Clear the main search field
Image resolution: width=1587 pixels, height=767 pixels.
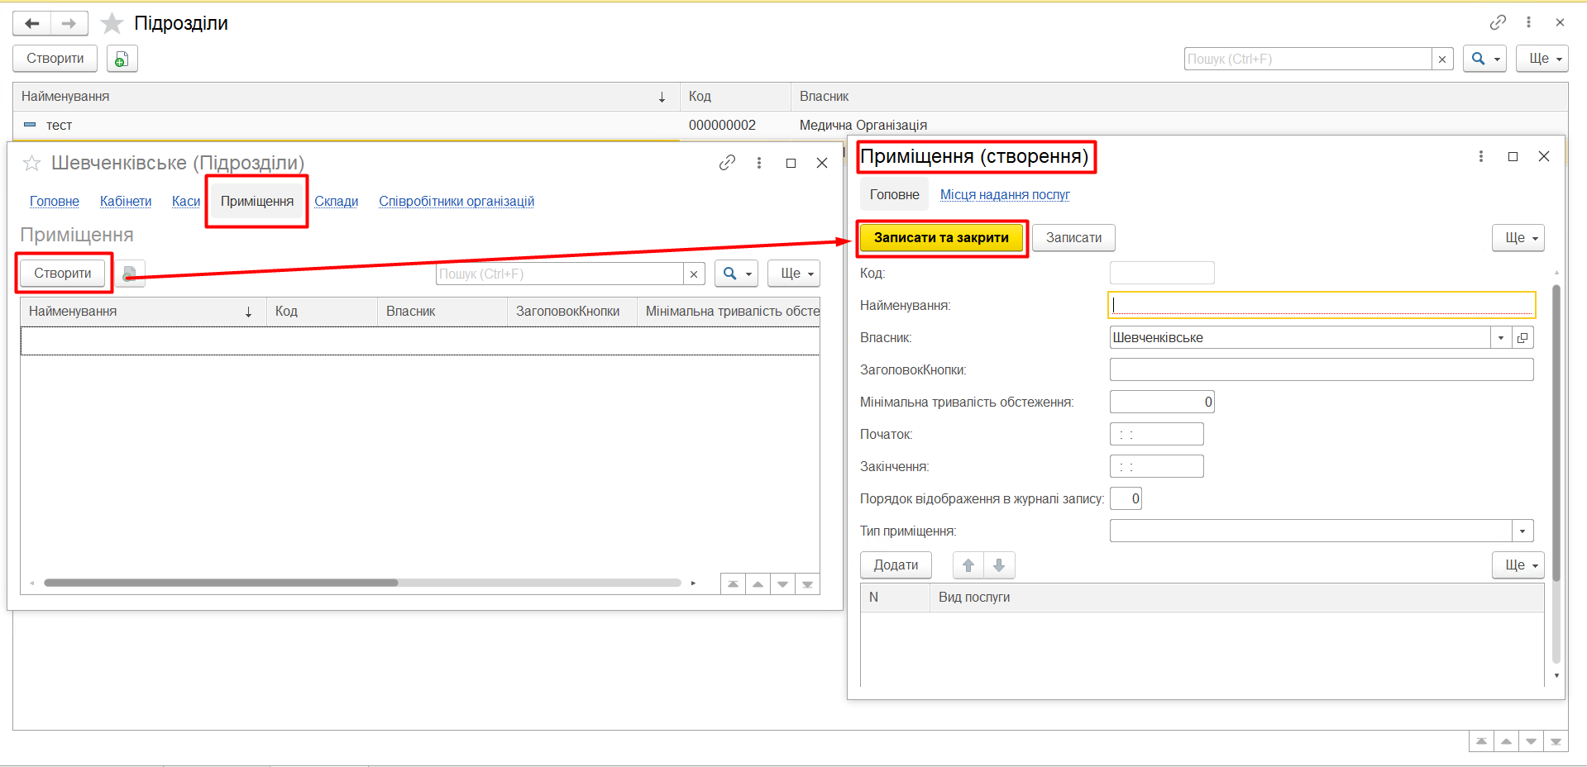point(1442,60)
